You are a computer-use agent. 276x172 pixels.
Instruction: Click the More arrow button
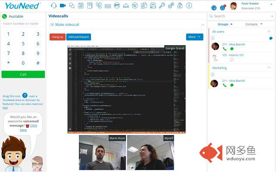(x=194, y=37)
